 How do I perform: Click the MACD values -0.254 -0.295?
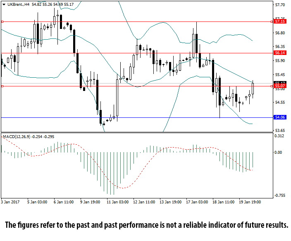click(x=43, y=137)
